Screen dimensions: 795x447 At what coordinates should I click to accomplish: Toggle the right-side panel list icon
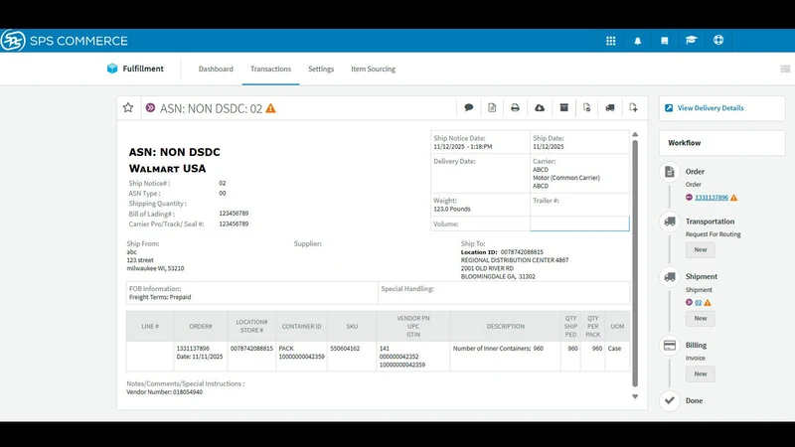point(785,69)
